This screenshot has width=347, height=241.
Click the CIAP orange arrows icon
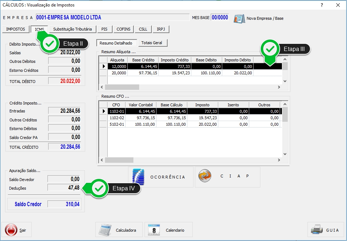(205, 177)
